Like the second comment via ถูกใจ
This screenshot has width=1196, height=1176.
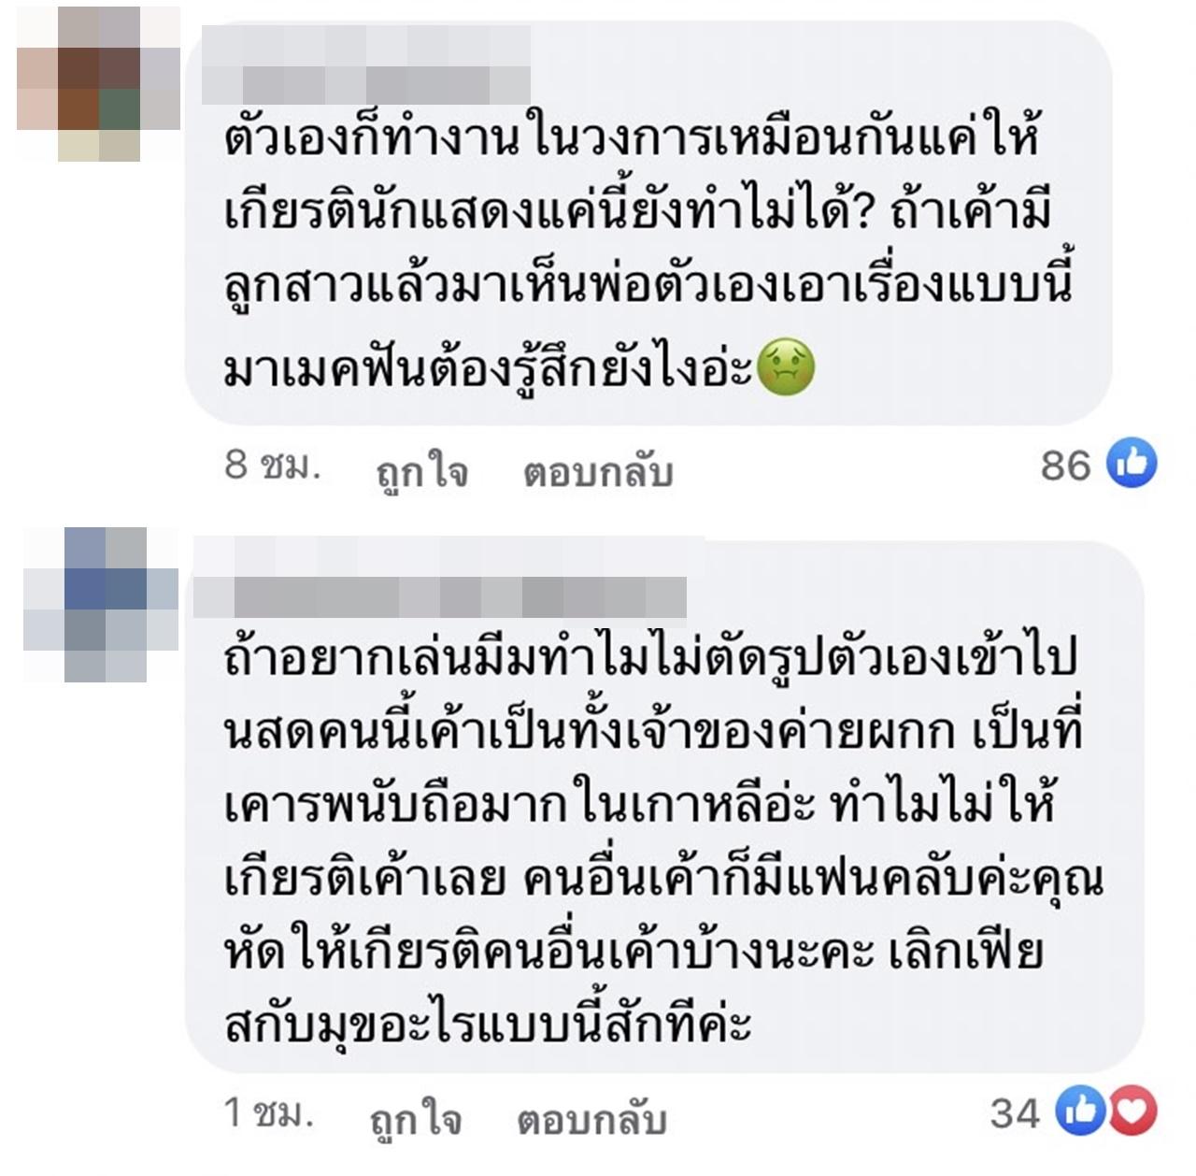coord(417,1119)
